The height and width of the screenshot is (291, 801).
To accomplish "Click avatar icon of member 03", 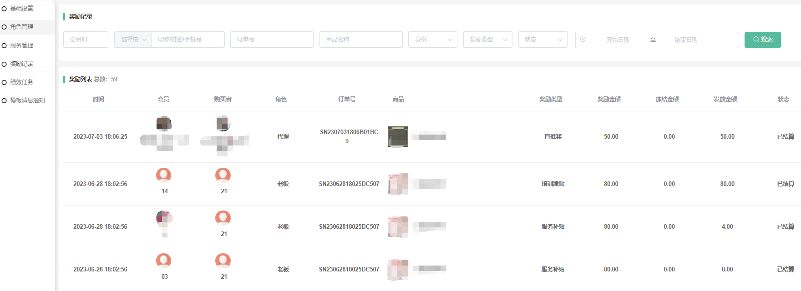I will click(x=164, y=261).
